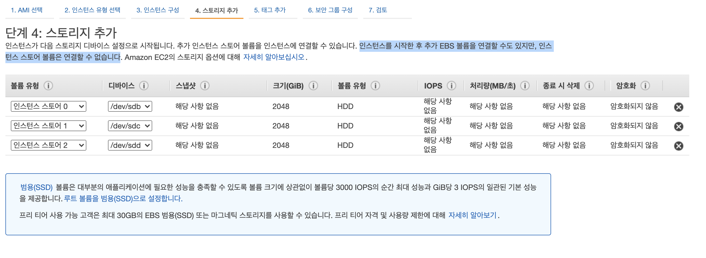This screenshot has width=706, height=258.
Task: Remove the 인스턴스 스토어 0 volume row
Action: (x=678, y=107)
